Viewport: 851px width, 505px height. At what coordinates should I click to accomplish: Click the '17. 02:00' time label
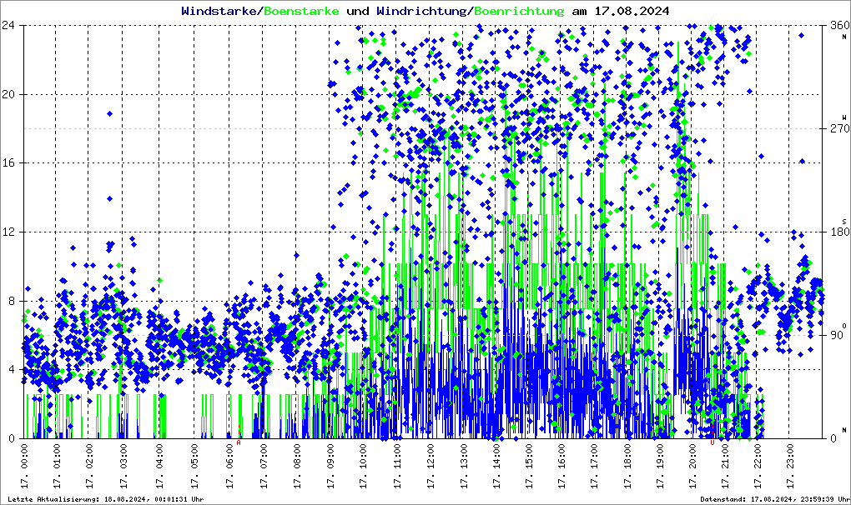tap(89, 466)
